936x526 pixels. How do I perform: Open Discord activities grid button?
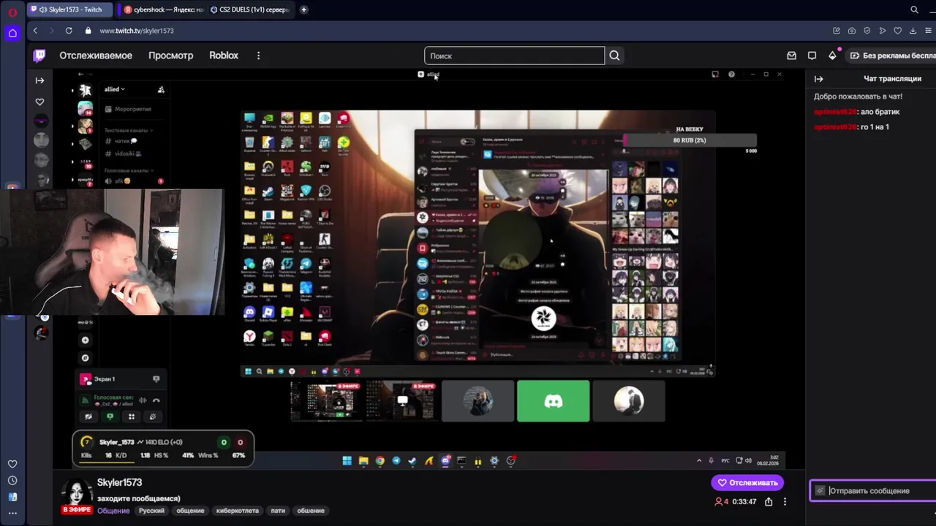point(132,416)
